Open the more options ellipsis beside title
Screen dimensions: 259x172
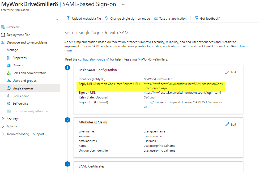tap(124, 5)
